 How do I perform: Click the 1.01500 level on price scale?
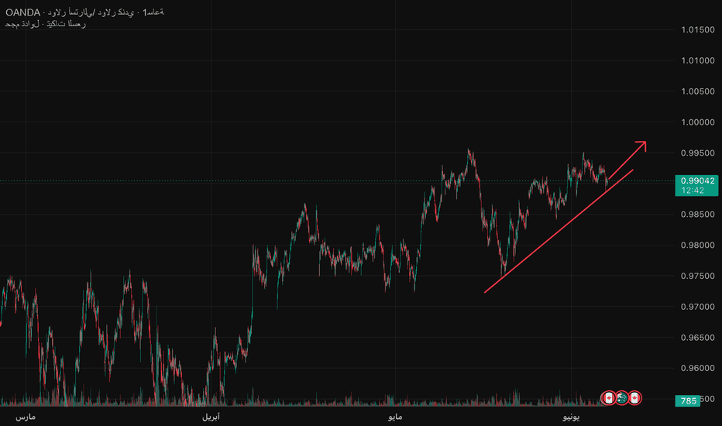[697, 29]
